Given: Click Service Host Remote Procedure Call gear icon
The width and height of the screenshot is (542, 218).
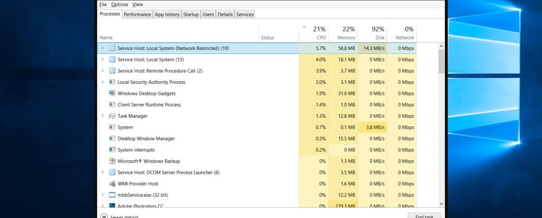Looking at the screenshot, I should [112, 71].
